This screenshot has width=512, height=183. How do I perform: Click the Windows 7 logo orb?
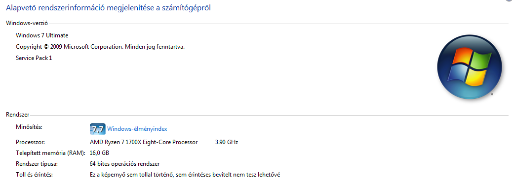(469, 67)
